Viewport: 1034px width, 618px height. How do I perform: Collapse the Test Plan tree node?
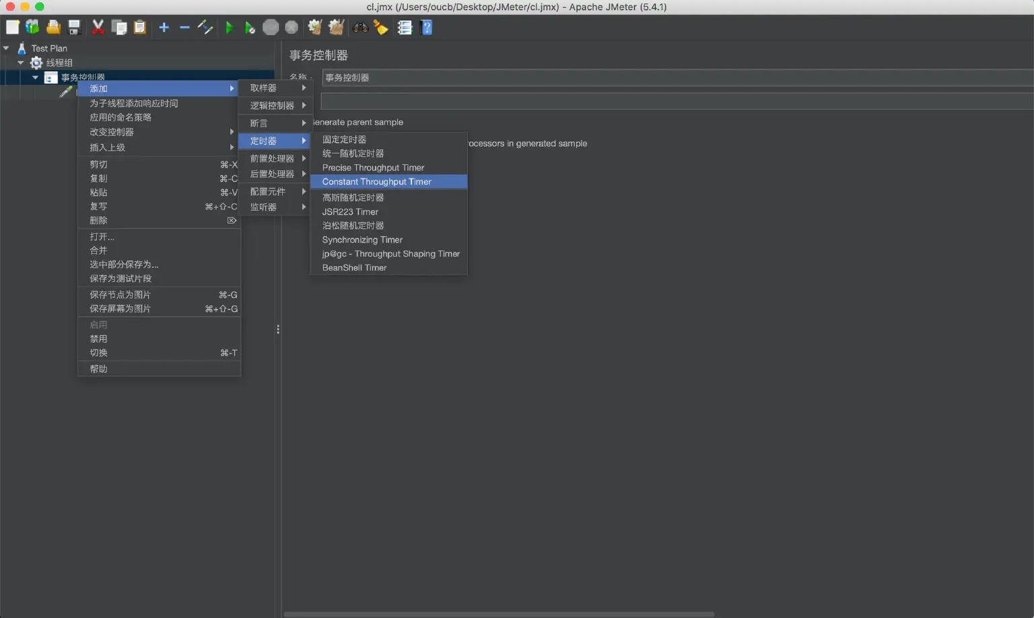click(6, 48)
